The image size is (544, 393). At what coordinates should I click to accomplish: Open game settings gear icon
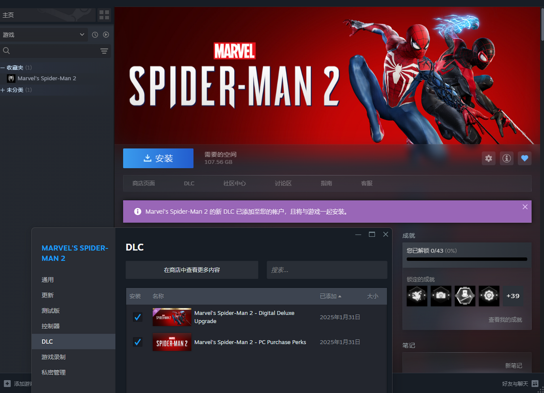[489, 158]
